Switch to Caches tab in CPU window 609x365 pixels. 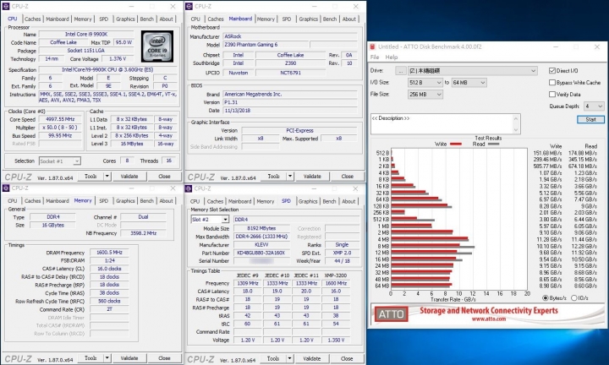pyautogui.click(x=32, y=19)
